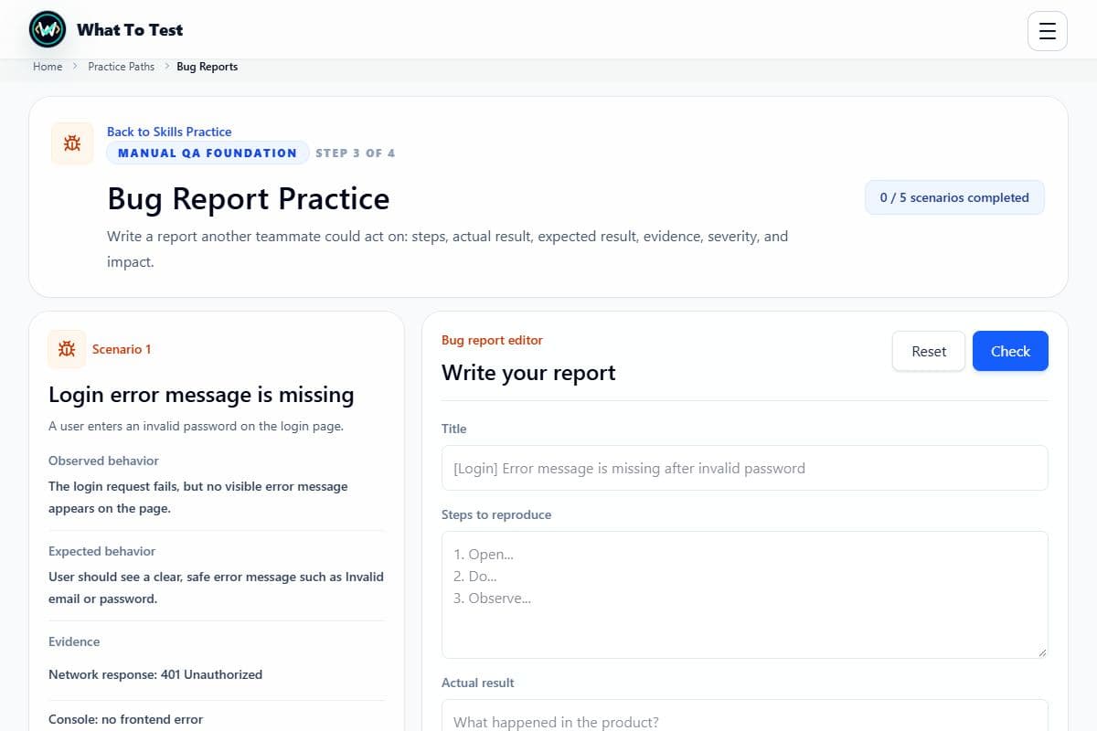
Task: Click the Scenario 1 bug icon
Action: click(67, 349)
